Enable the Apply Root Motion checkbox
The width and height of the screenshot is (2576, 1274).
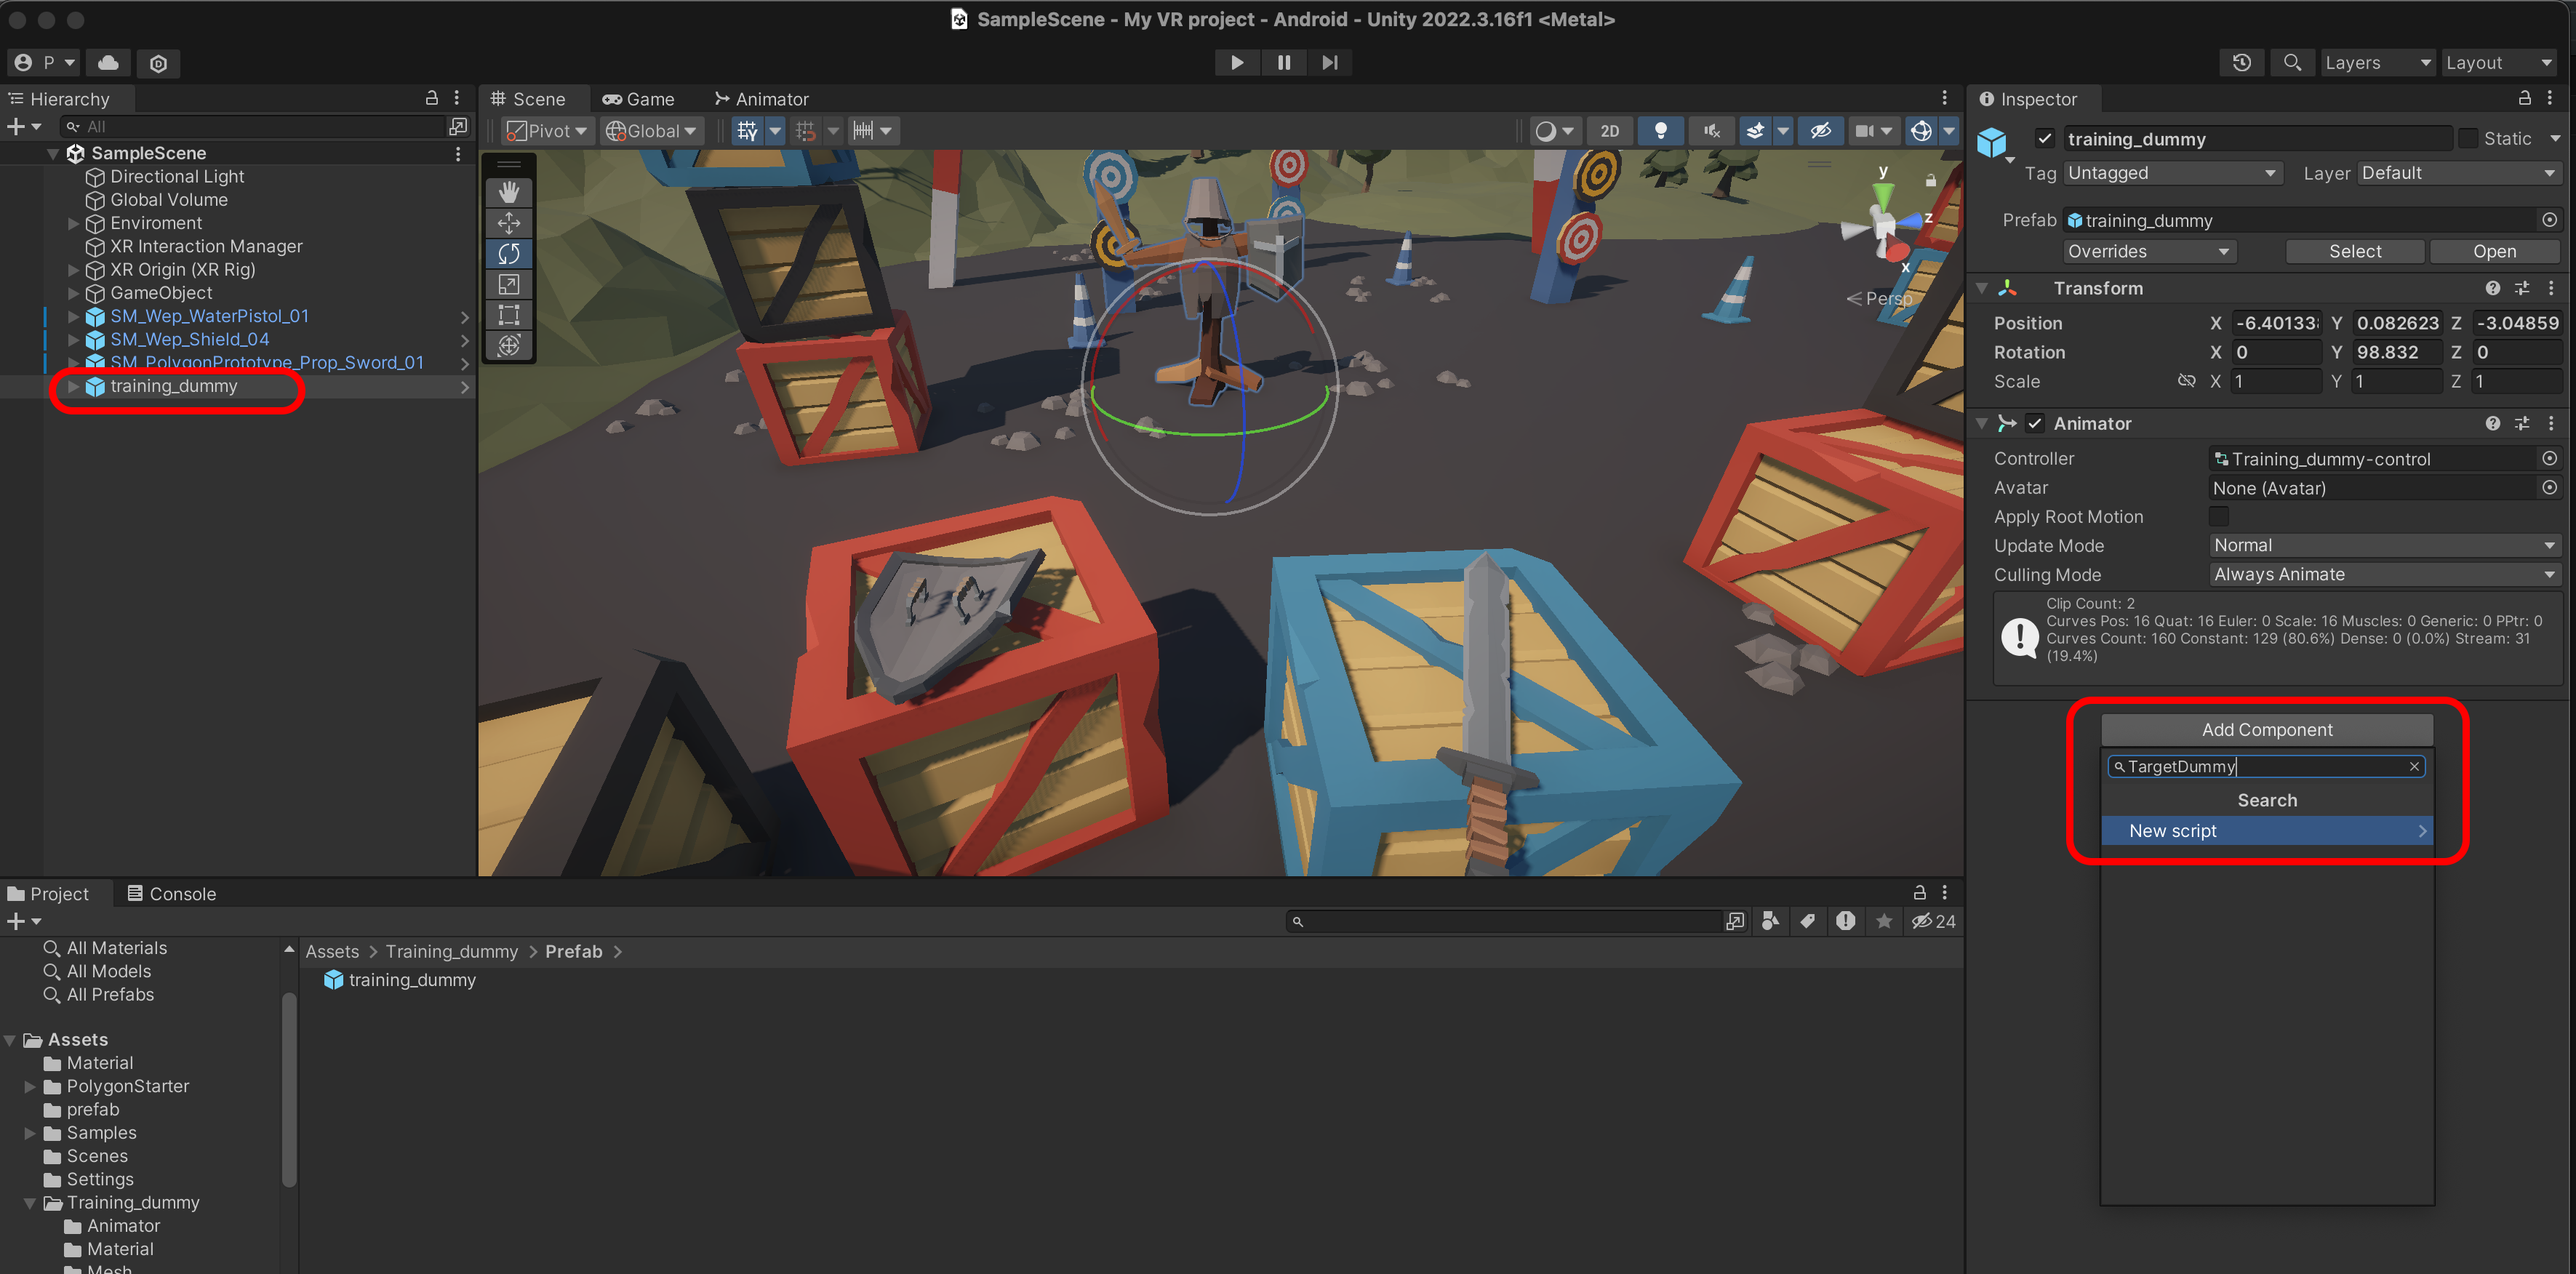click(x=2218, y=517)
